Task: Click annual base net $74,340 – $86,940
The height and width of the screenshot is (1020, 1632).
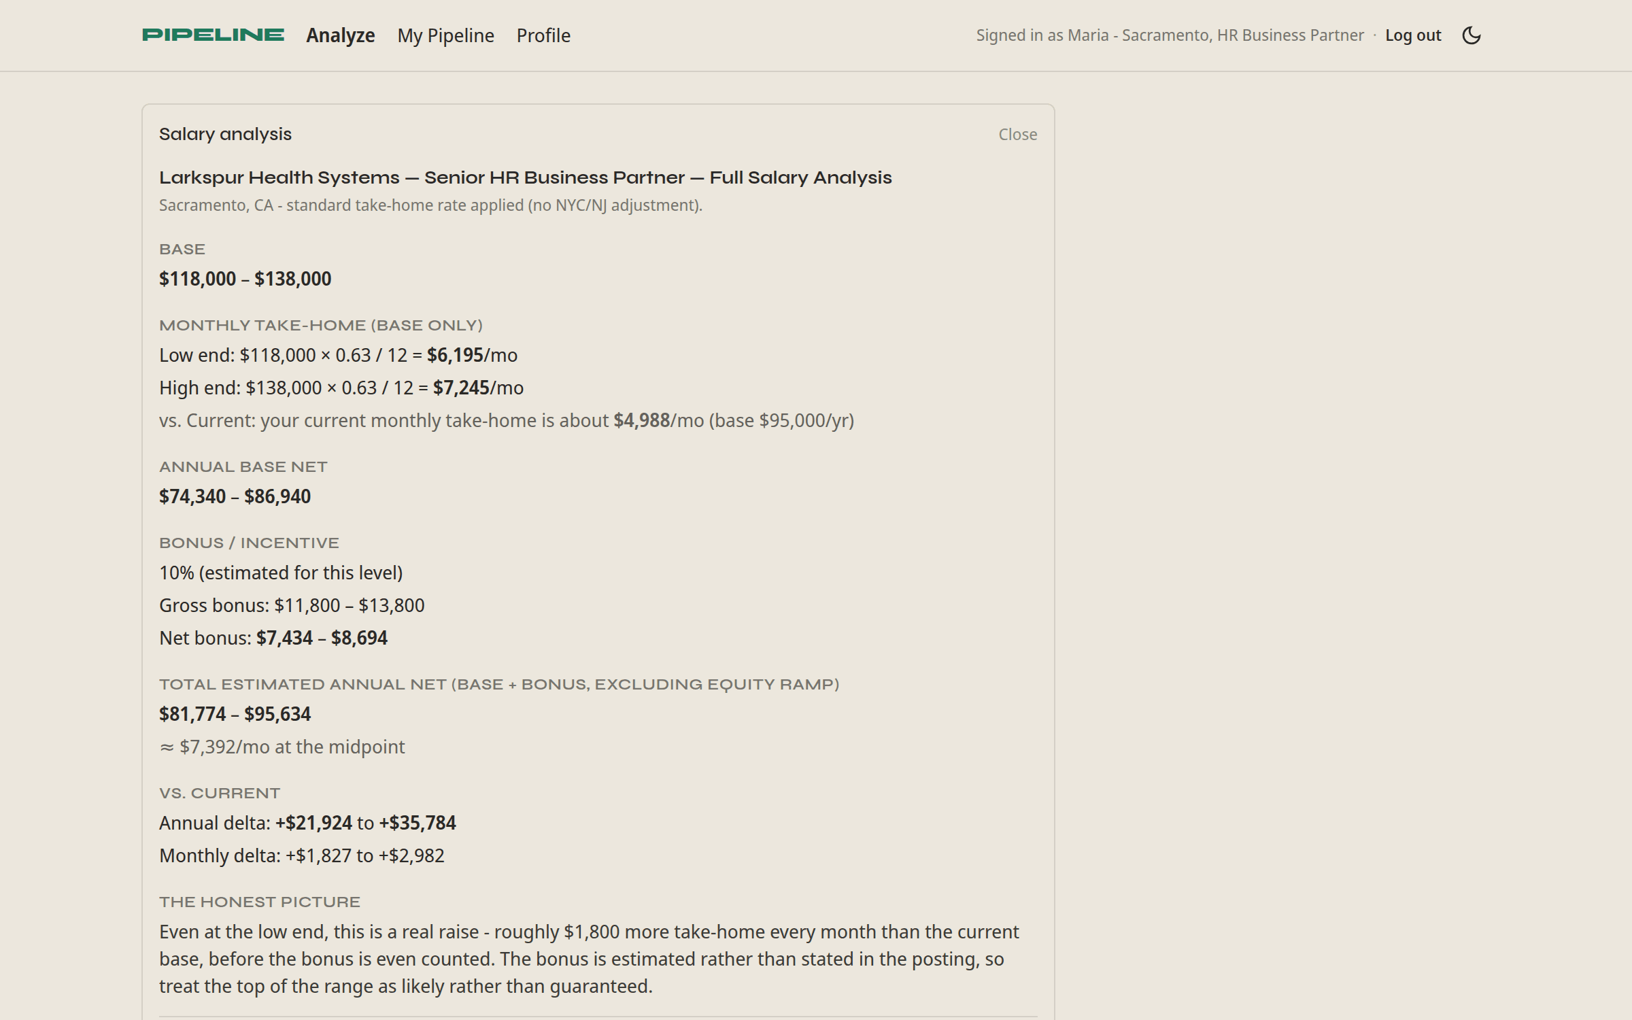Action: 235,496
